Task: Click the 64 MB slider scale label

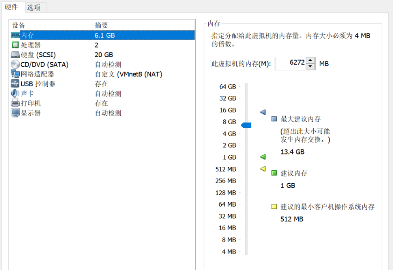Action: coord(227,205)
